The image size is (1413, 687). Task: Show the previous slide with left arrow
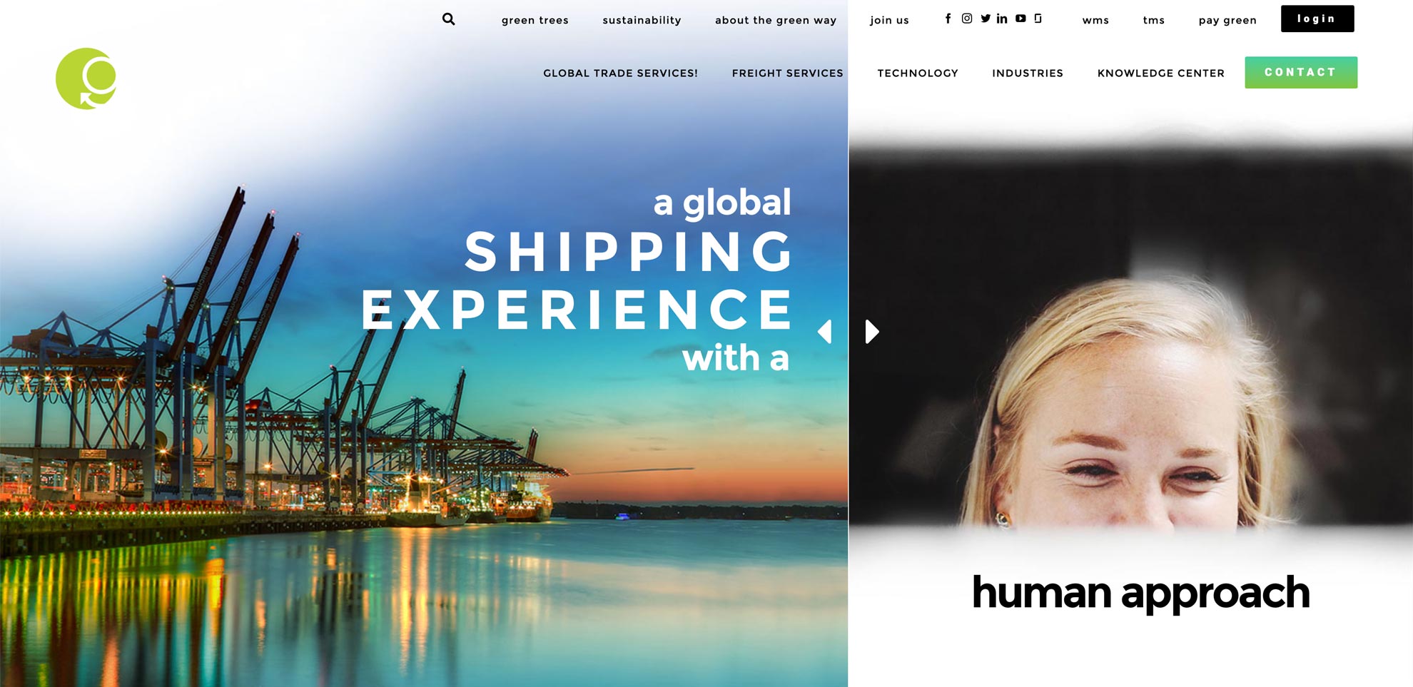[x=825, y=332]
